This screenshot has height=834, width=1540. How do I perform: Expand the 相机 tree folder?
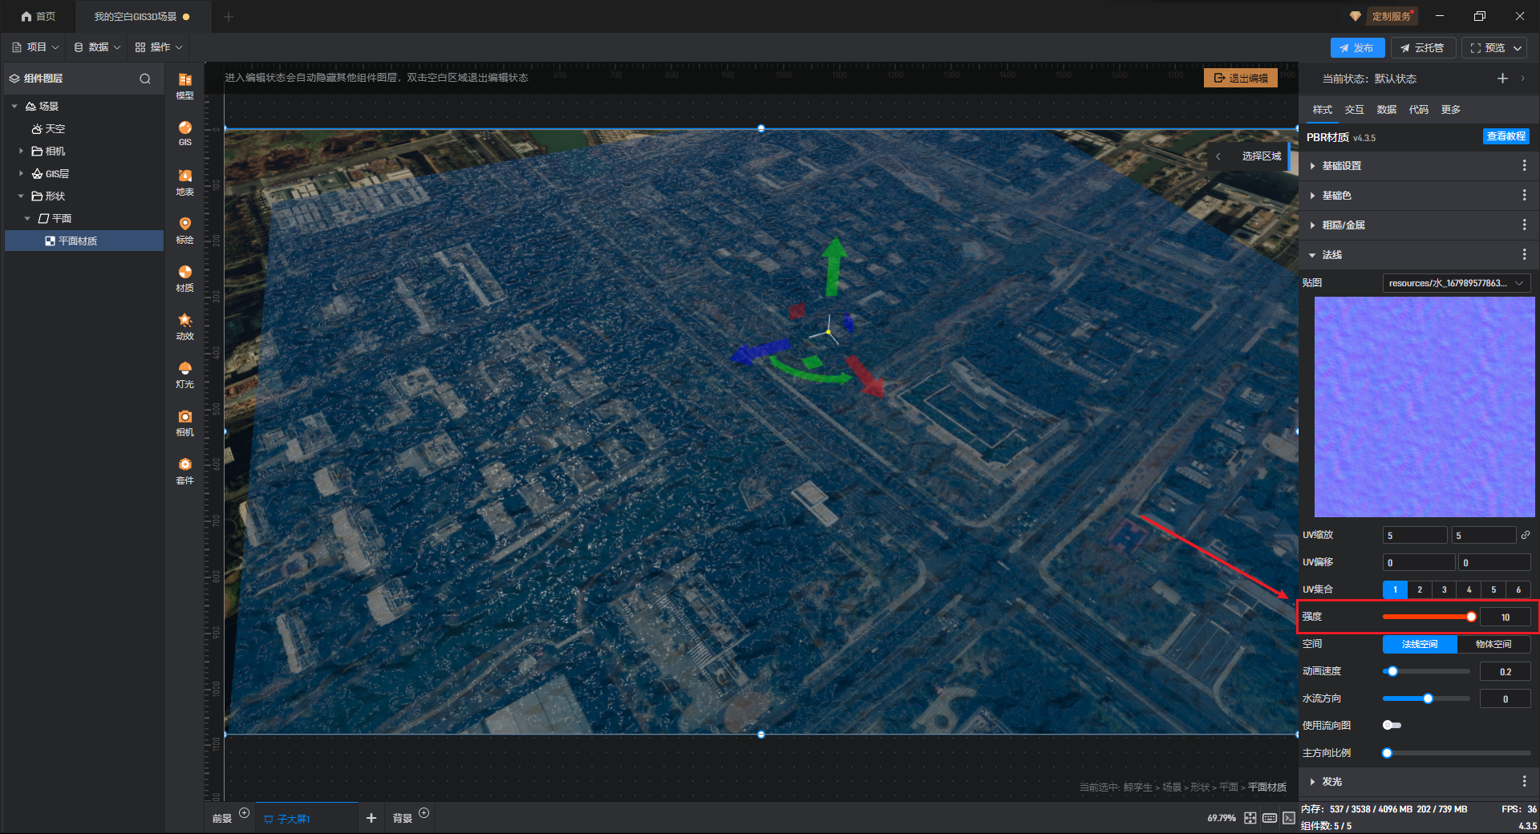[22, 151]
